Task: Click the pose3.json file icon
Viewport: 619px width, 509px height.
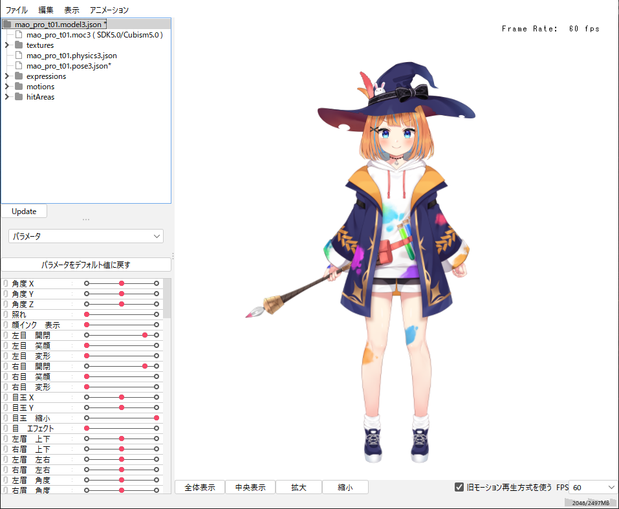Action: [x=19, y=66]
